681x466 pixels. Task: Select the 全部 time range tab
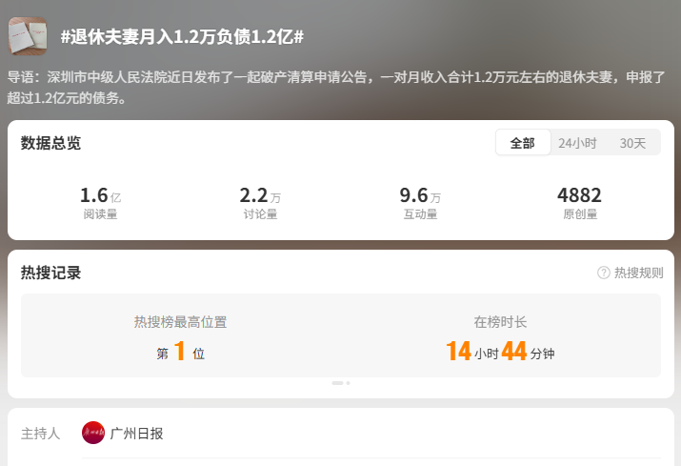pyautogui.click(x=523, y=143)
